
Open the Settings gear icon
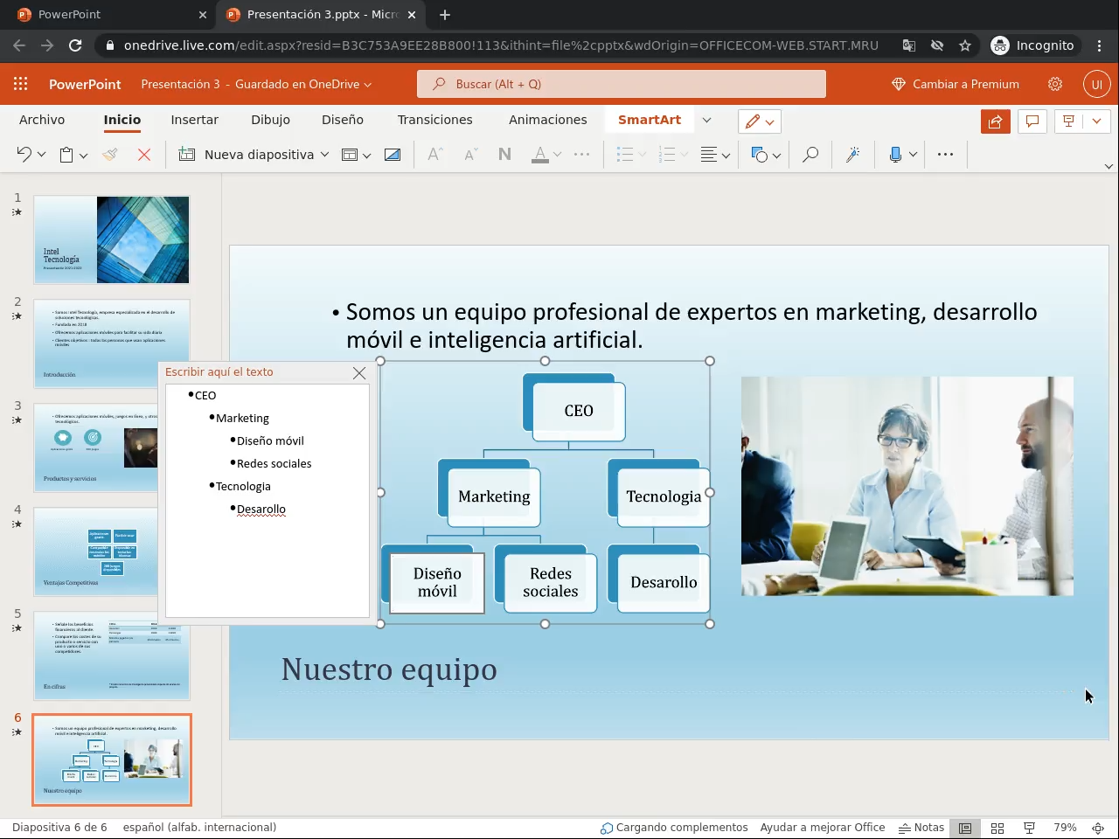pyautogui.click(x=1055, y=84)
